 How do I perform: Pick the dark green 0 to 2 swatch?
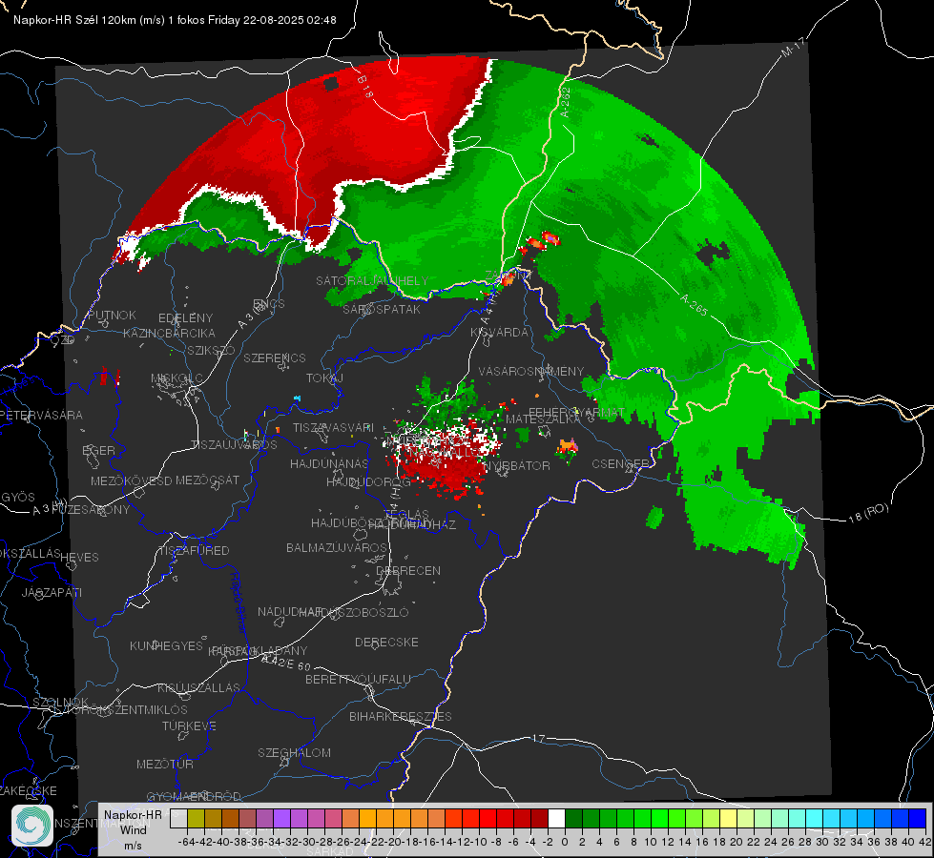tap(573, 818)
